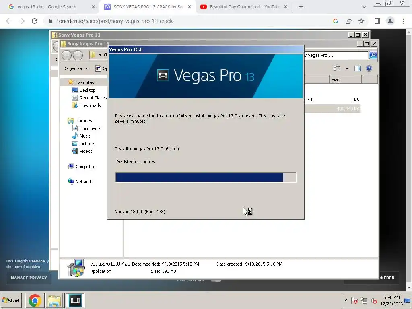
Task: Click Chrome's forward navigation arrow
Action: coord(22,21)
